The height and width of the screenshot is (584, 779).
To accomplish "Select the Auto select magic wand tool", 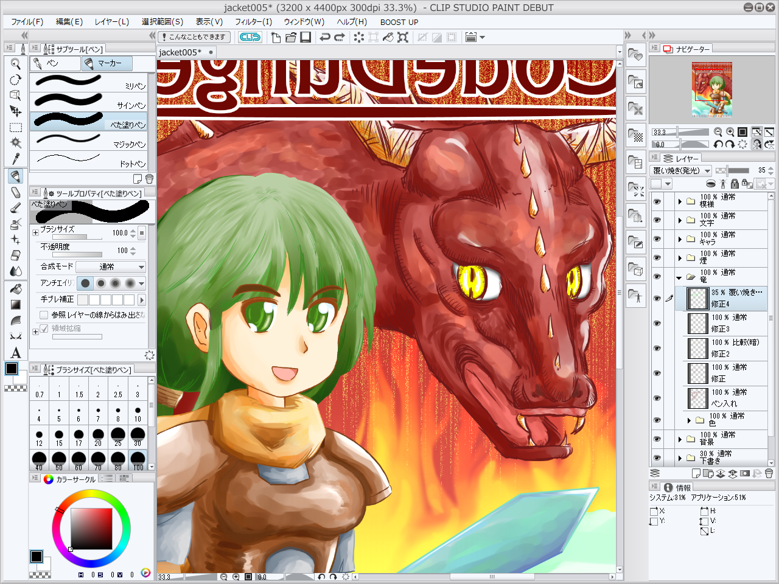I will coord(16,143).
